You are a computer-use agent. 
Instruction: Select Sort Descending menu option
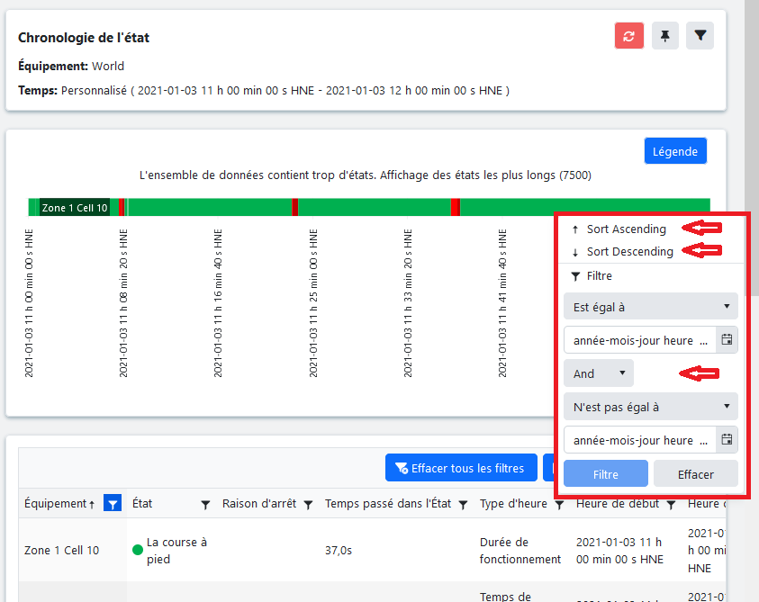click(629, 252)
